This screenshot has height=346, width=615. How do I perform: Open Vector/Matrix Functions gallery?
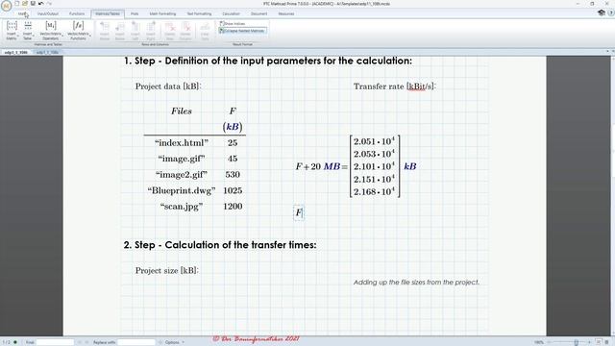coord(79,31)
